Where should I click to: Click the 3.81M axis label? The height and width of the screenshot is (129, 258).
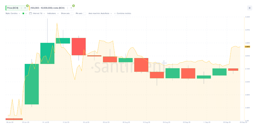point(247,56)
